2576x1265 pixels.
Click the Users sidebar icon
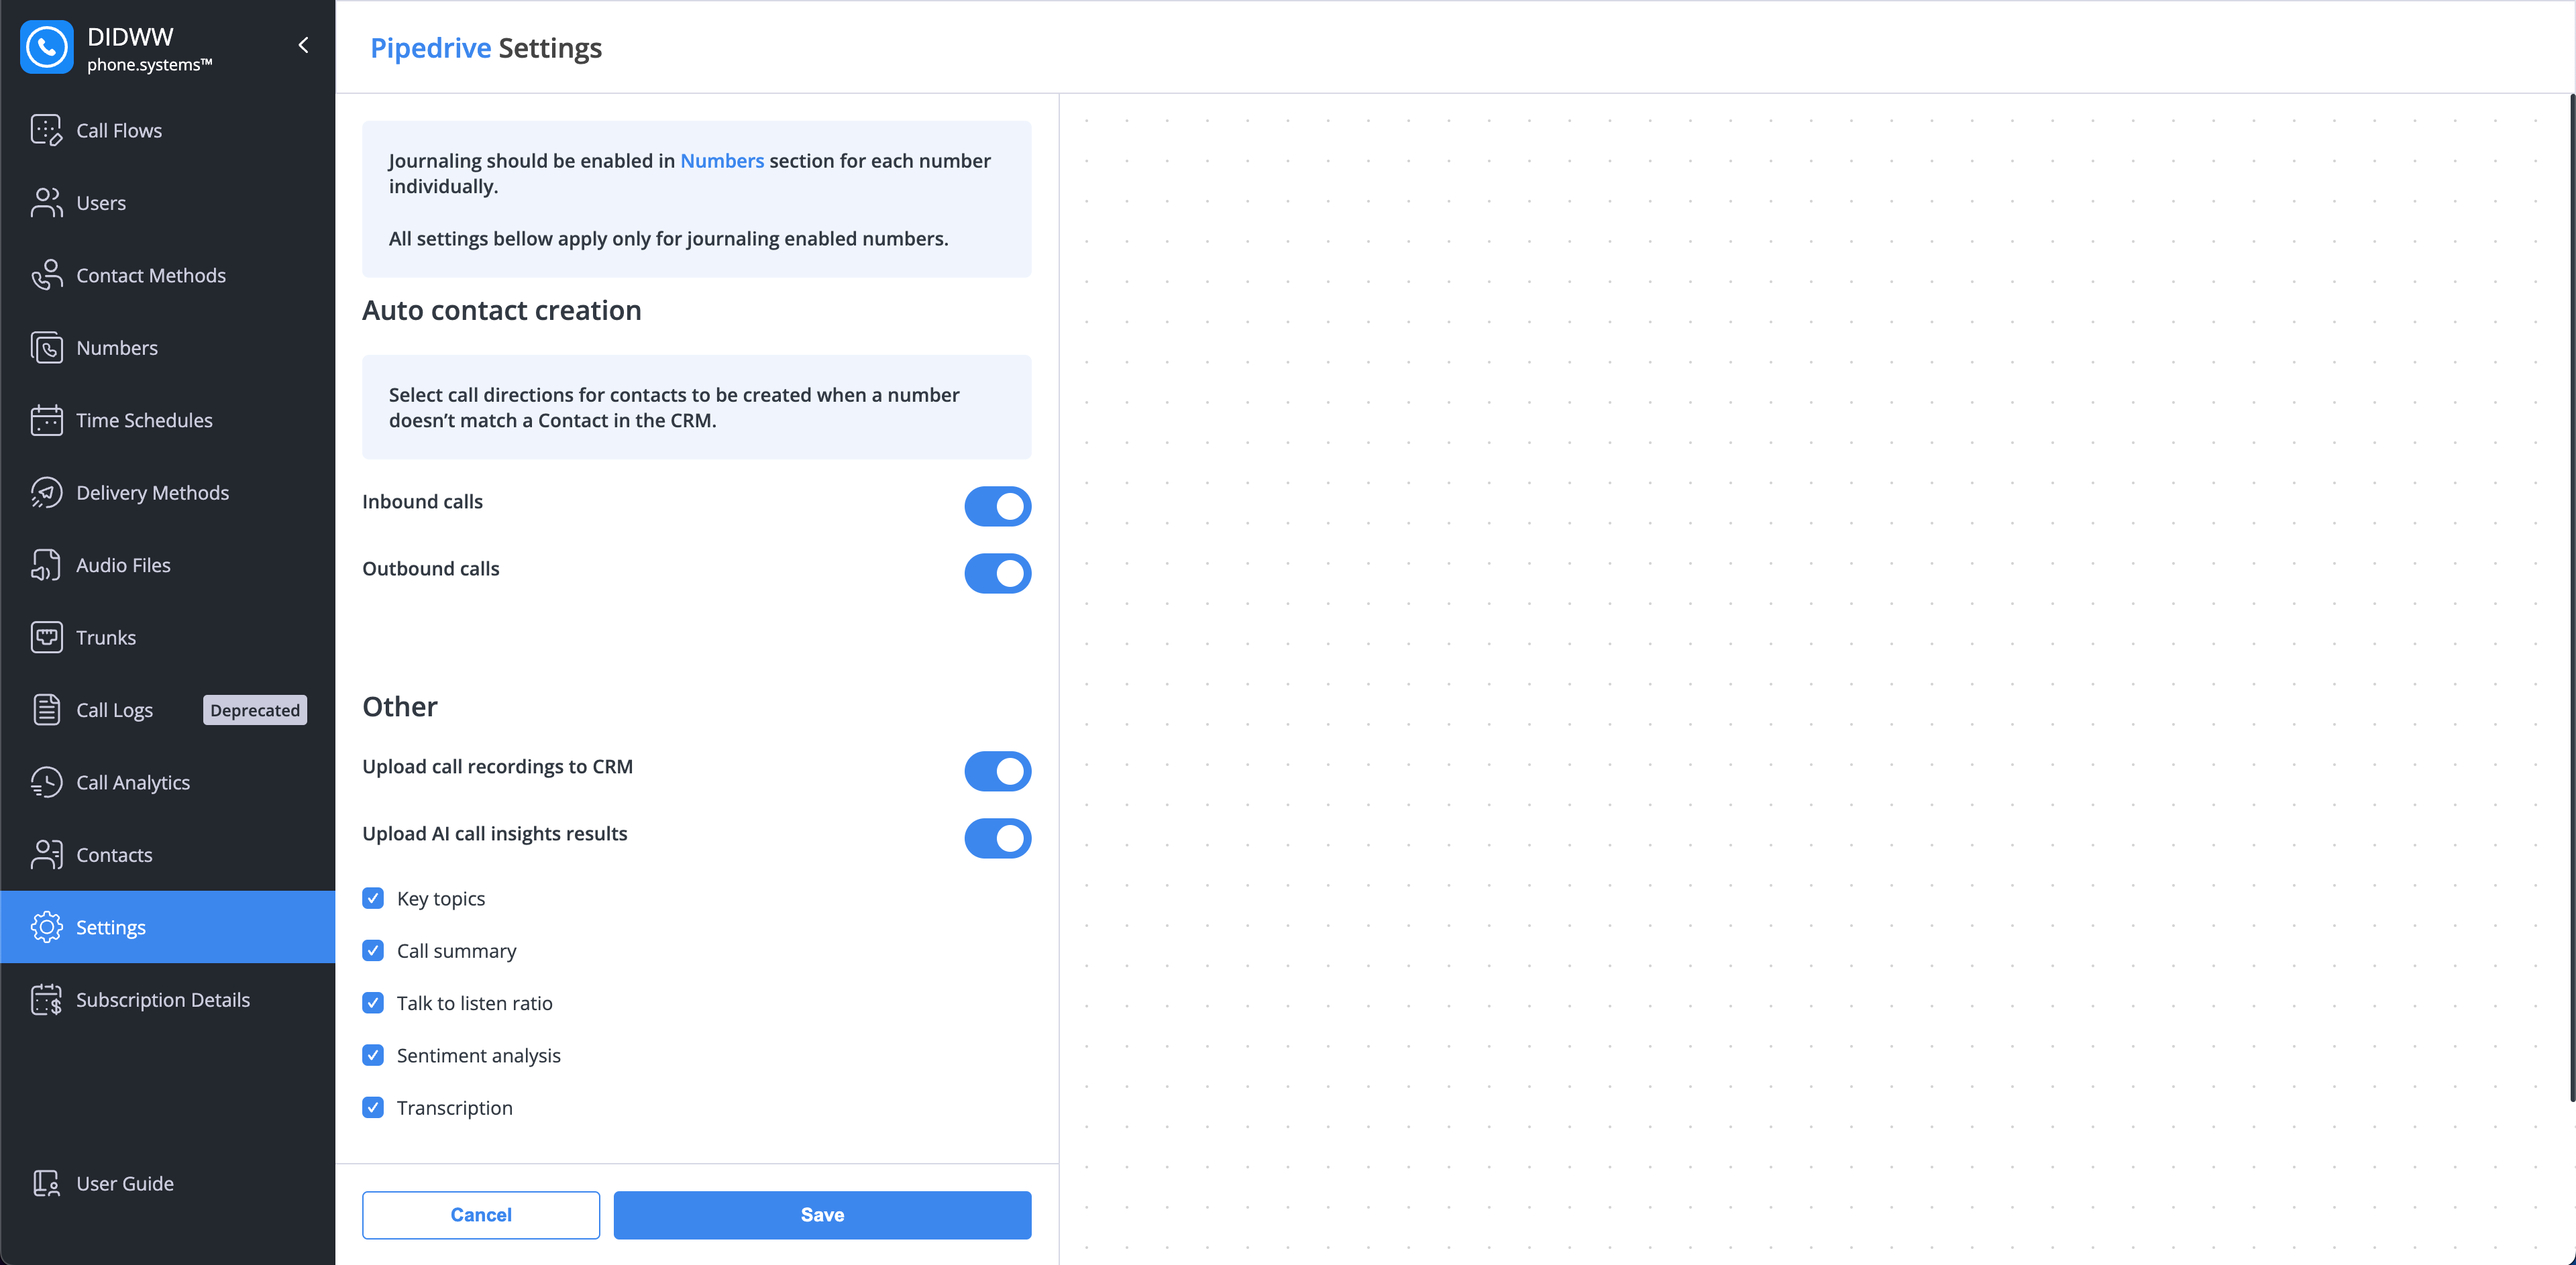[x=46, y=203]
